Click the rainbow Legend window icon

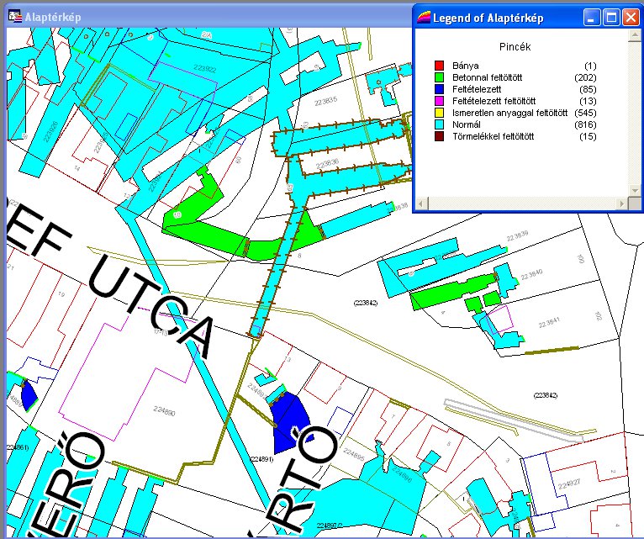[x=424, y=17]
